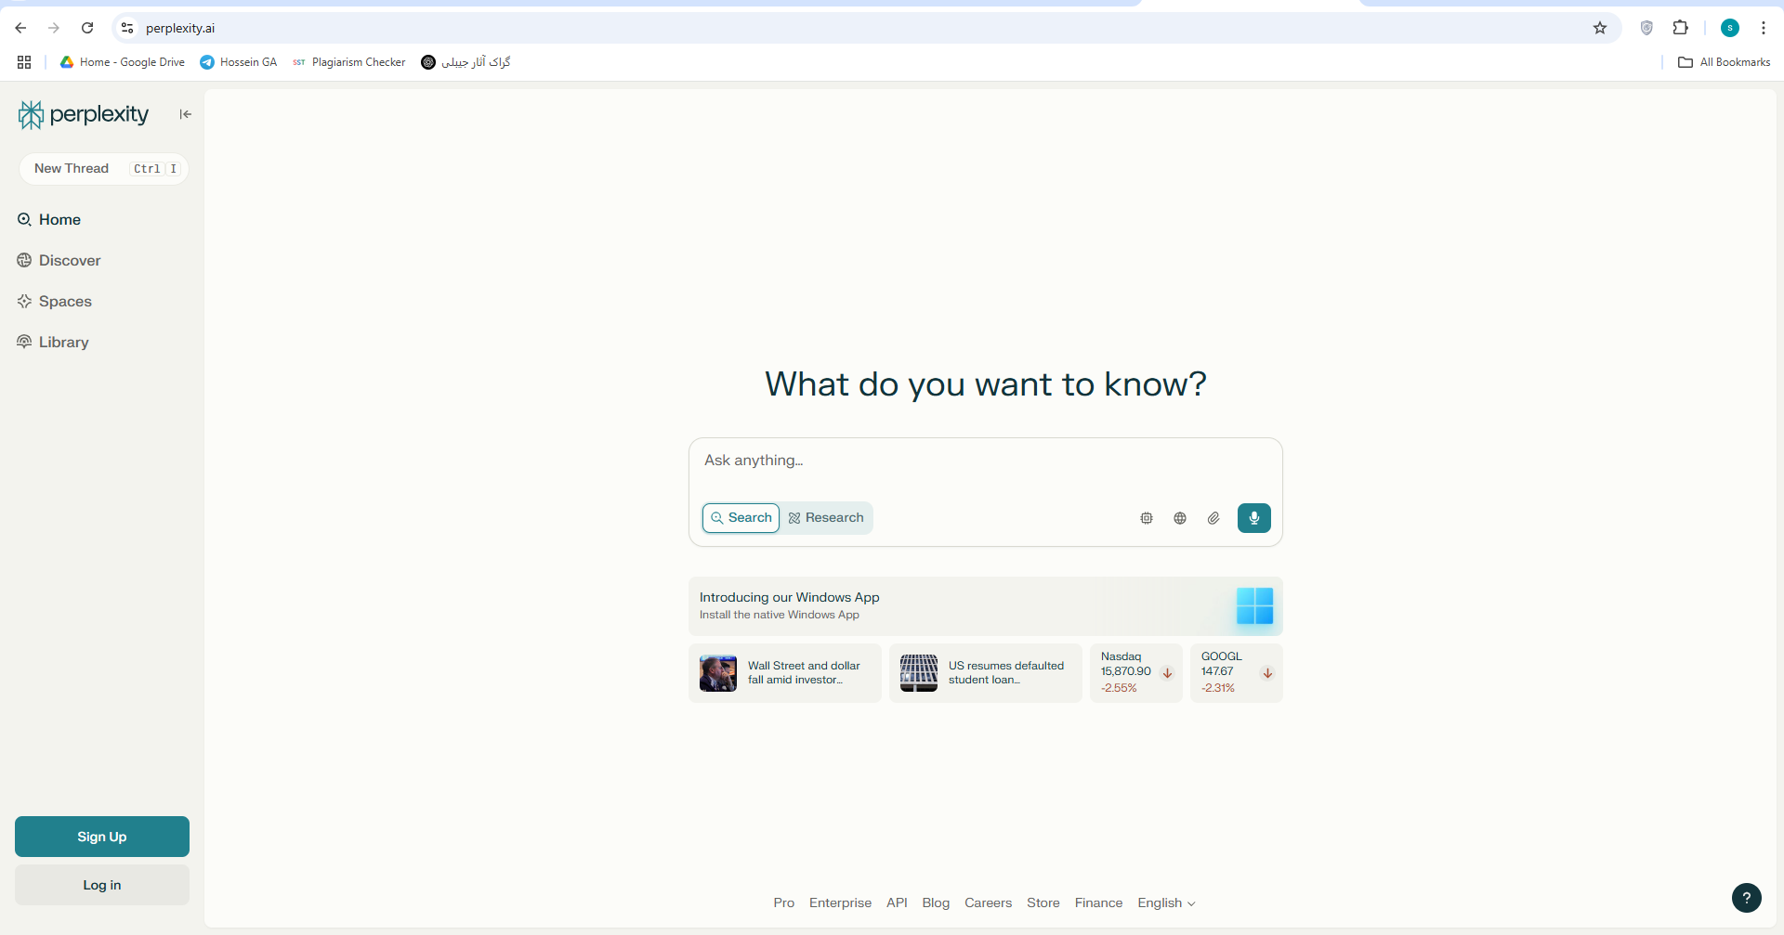Viewport: 1784px width, 935px height.
Task: Attach a file with paperclip icon
Action: (x=1213, y=518)
